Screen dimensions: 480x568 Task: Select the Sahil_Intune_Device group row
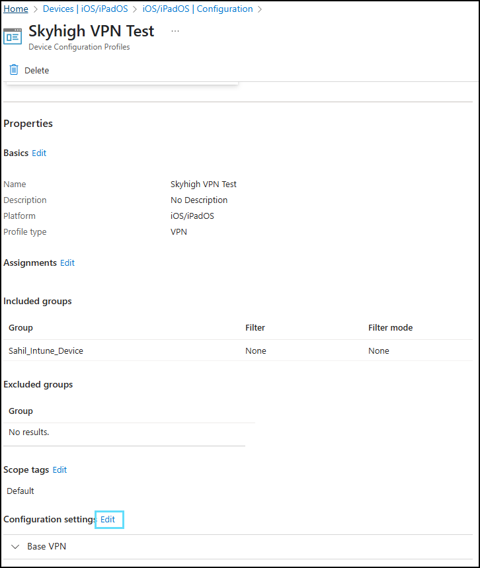(237, 350)
